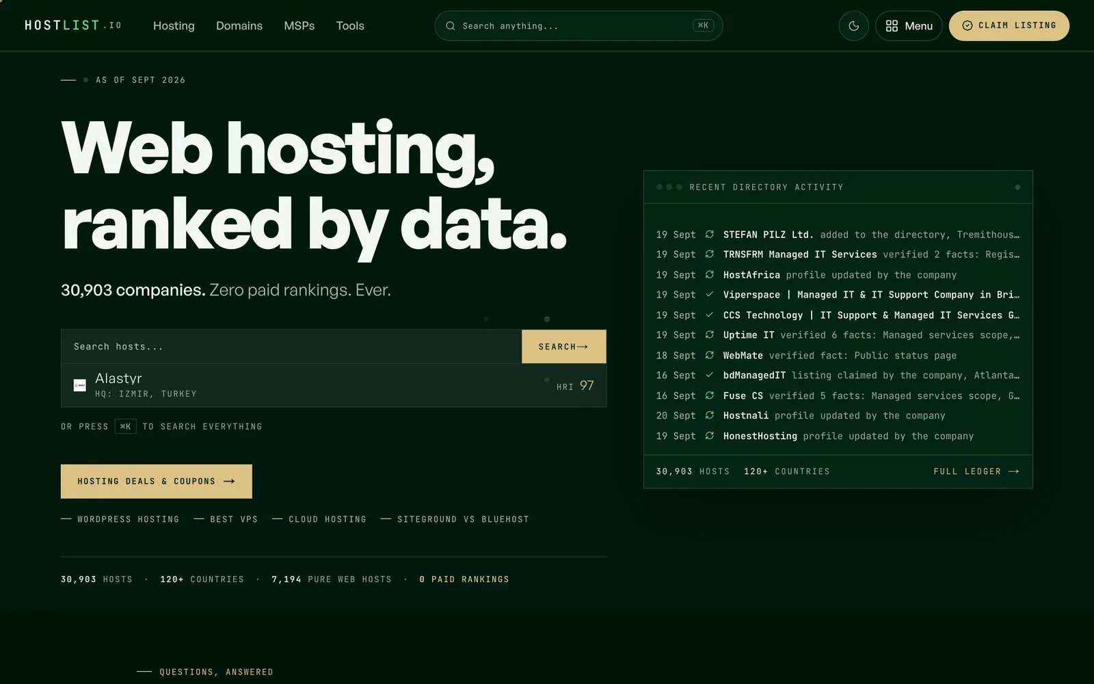Open CCS Technology activity entry

click(838, 315)
